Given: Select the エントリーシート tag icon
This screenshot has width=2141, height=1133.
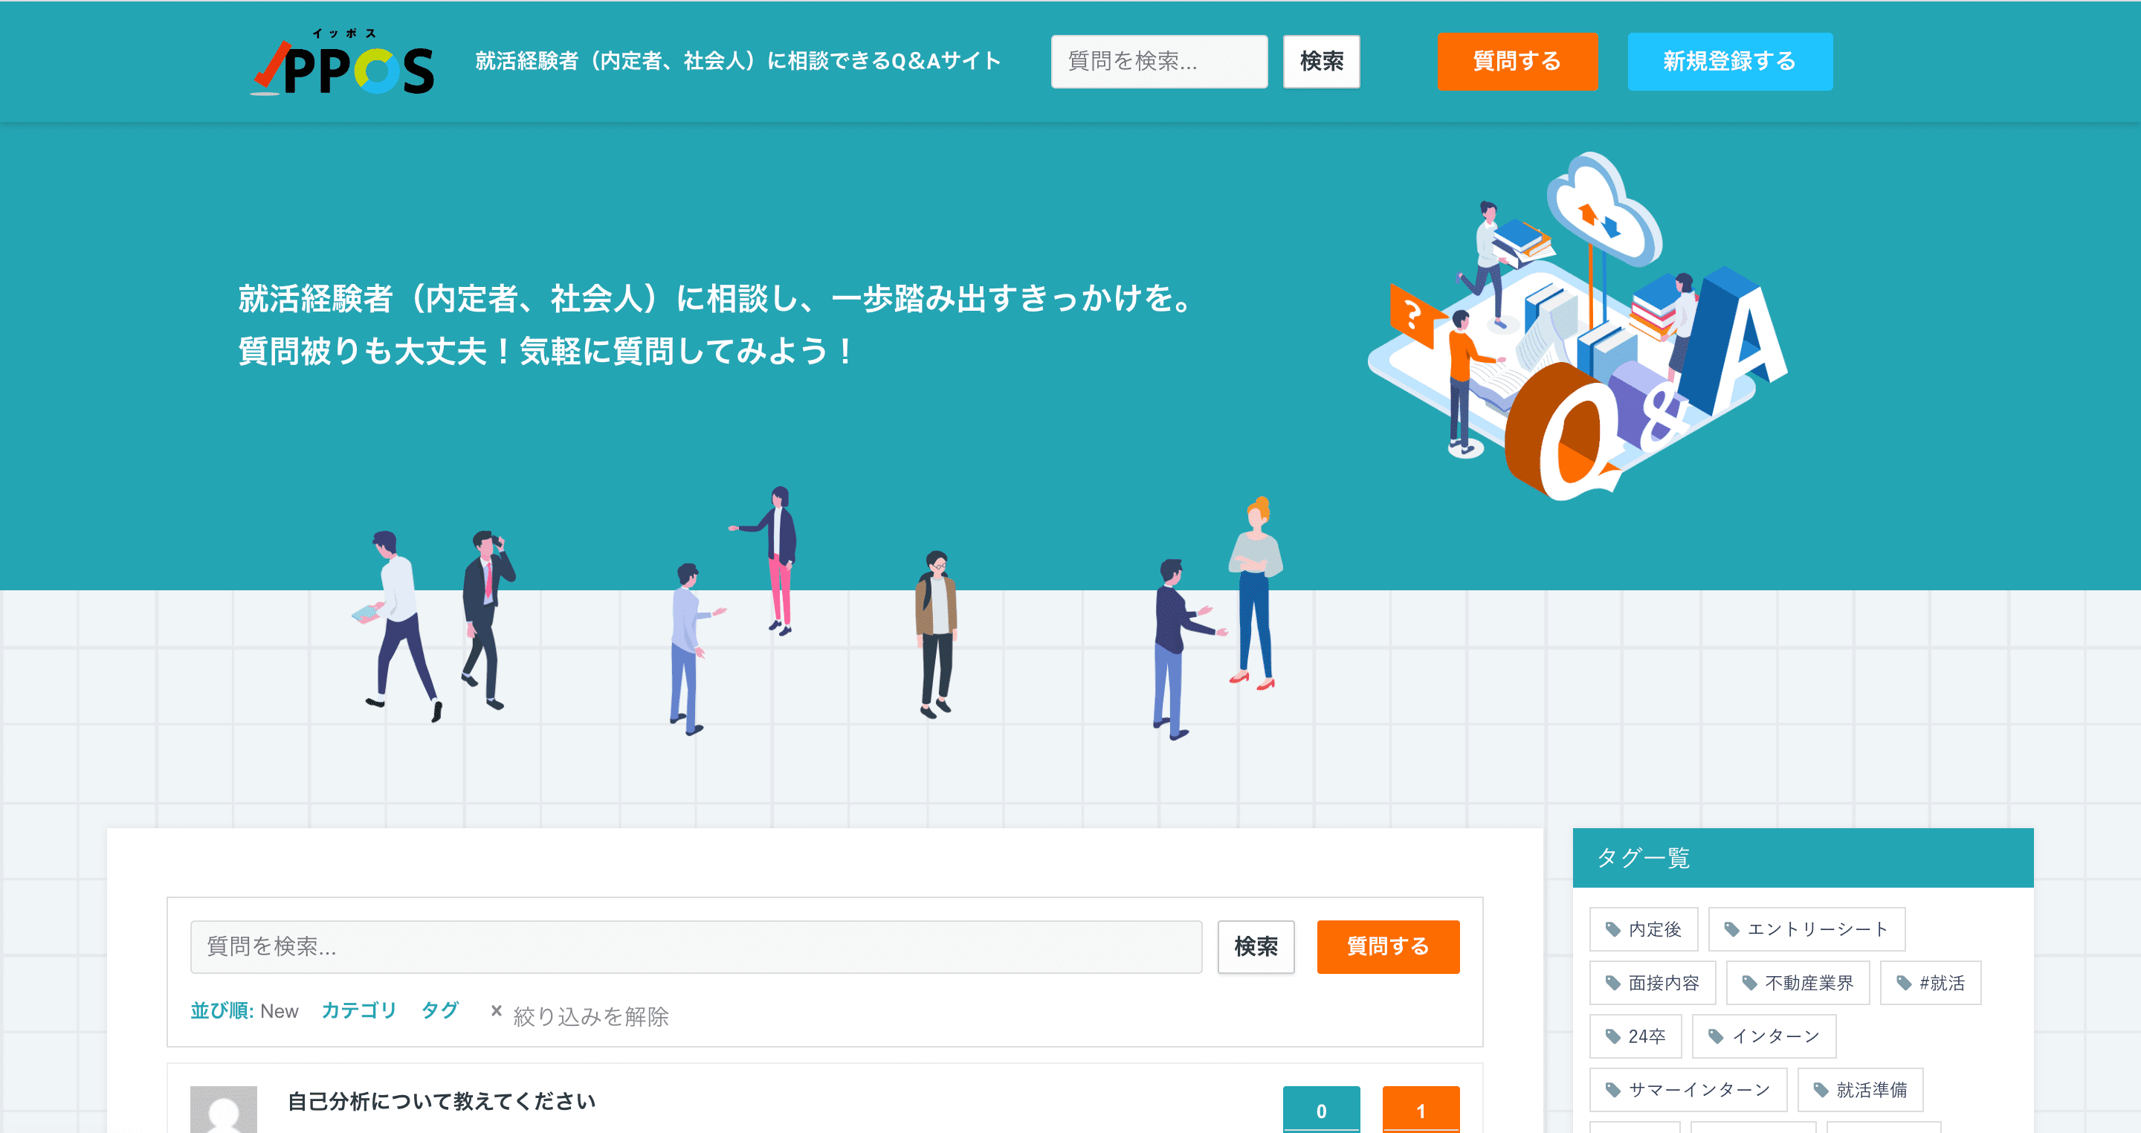Looking at the screenshot, I should (1732, 929).
